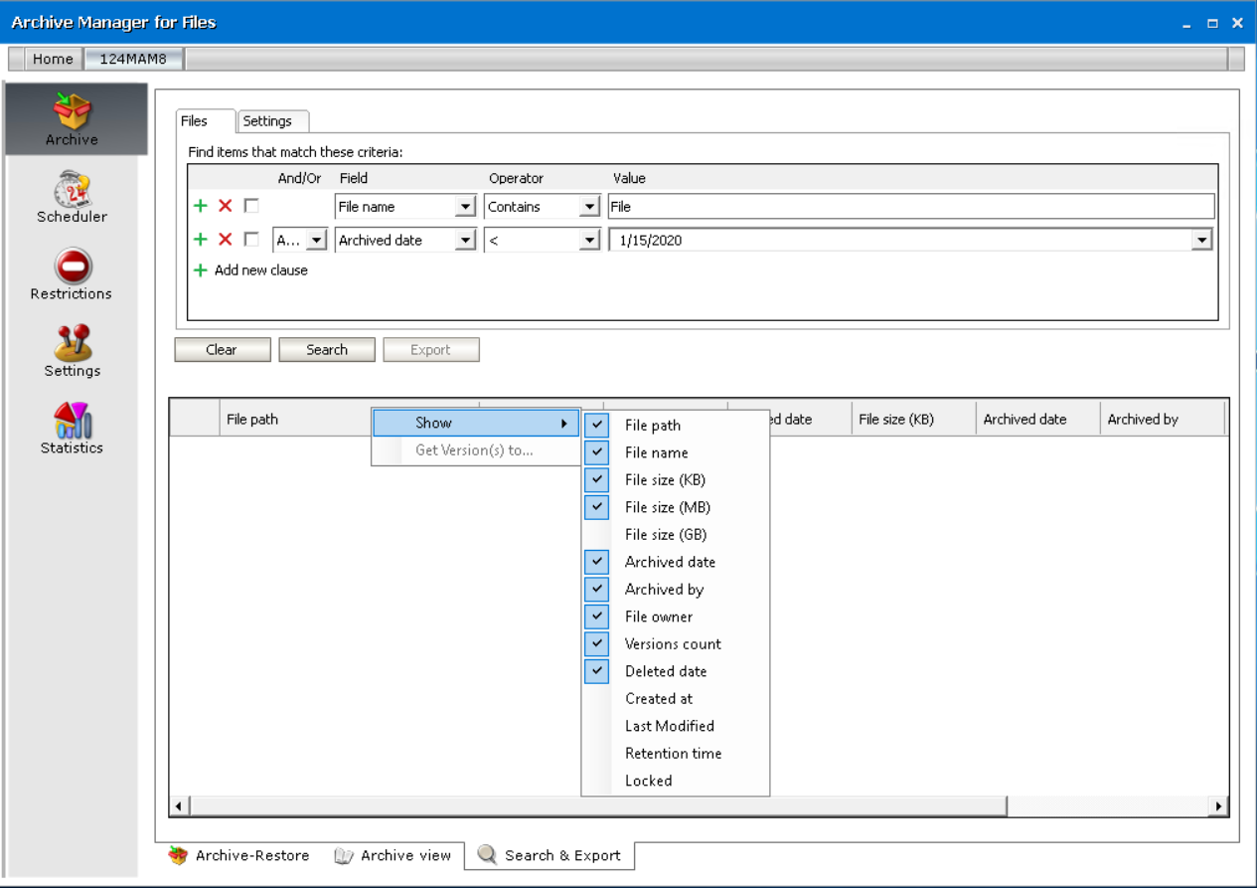Expand the File name field dropdown
The height and width of the screenshot is (888, 1257).
465,207
